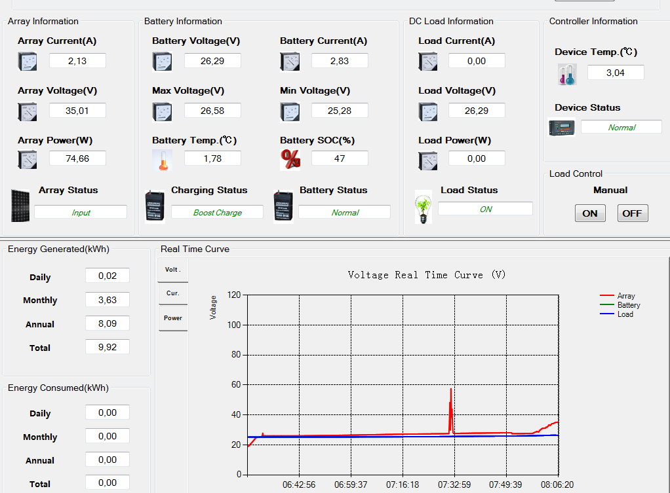Click the Load Power meter icon
Screen dimensions: 670x493
click(x=427, y=160)
